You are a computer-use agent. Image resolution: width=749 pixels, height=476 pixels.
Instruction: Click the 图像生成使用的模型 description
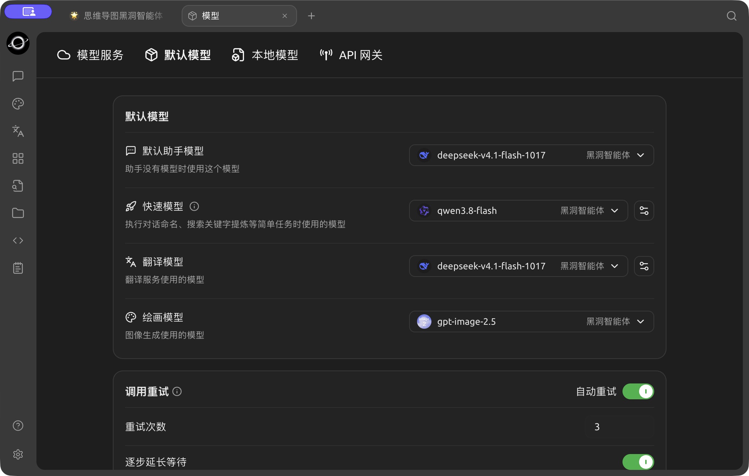point(165,335)
